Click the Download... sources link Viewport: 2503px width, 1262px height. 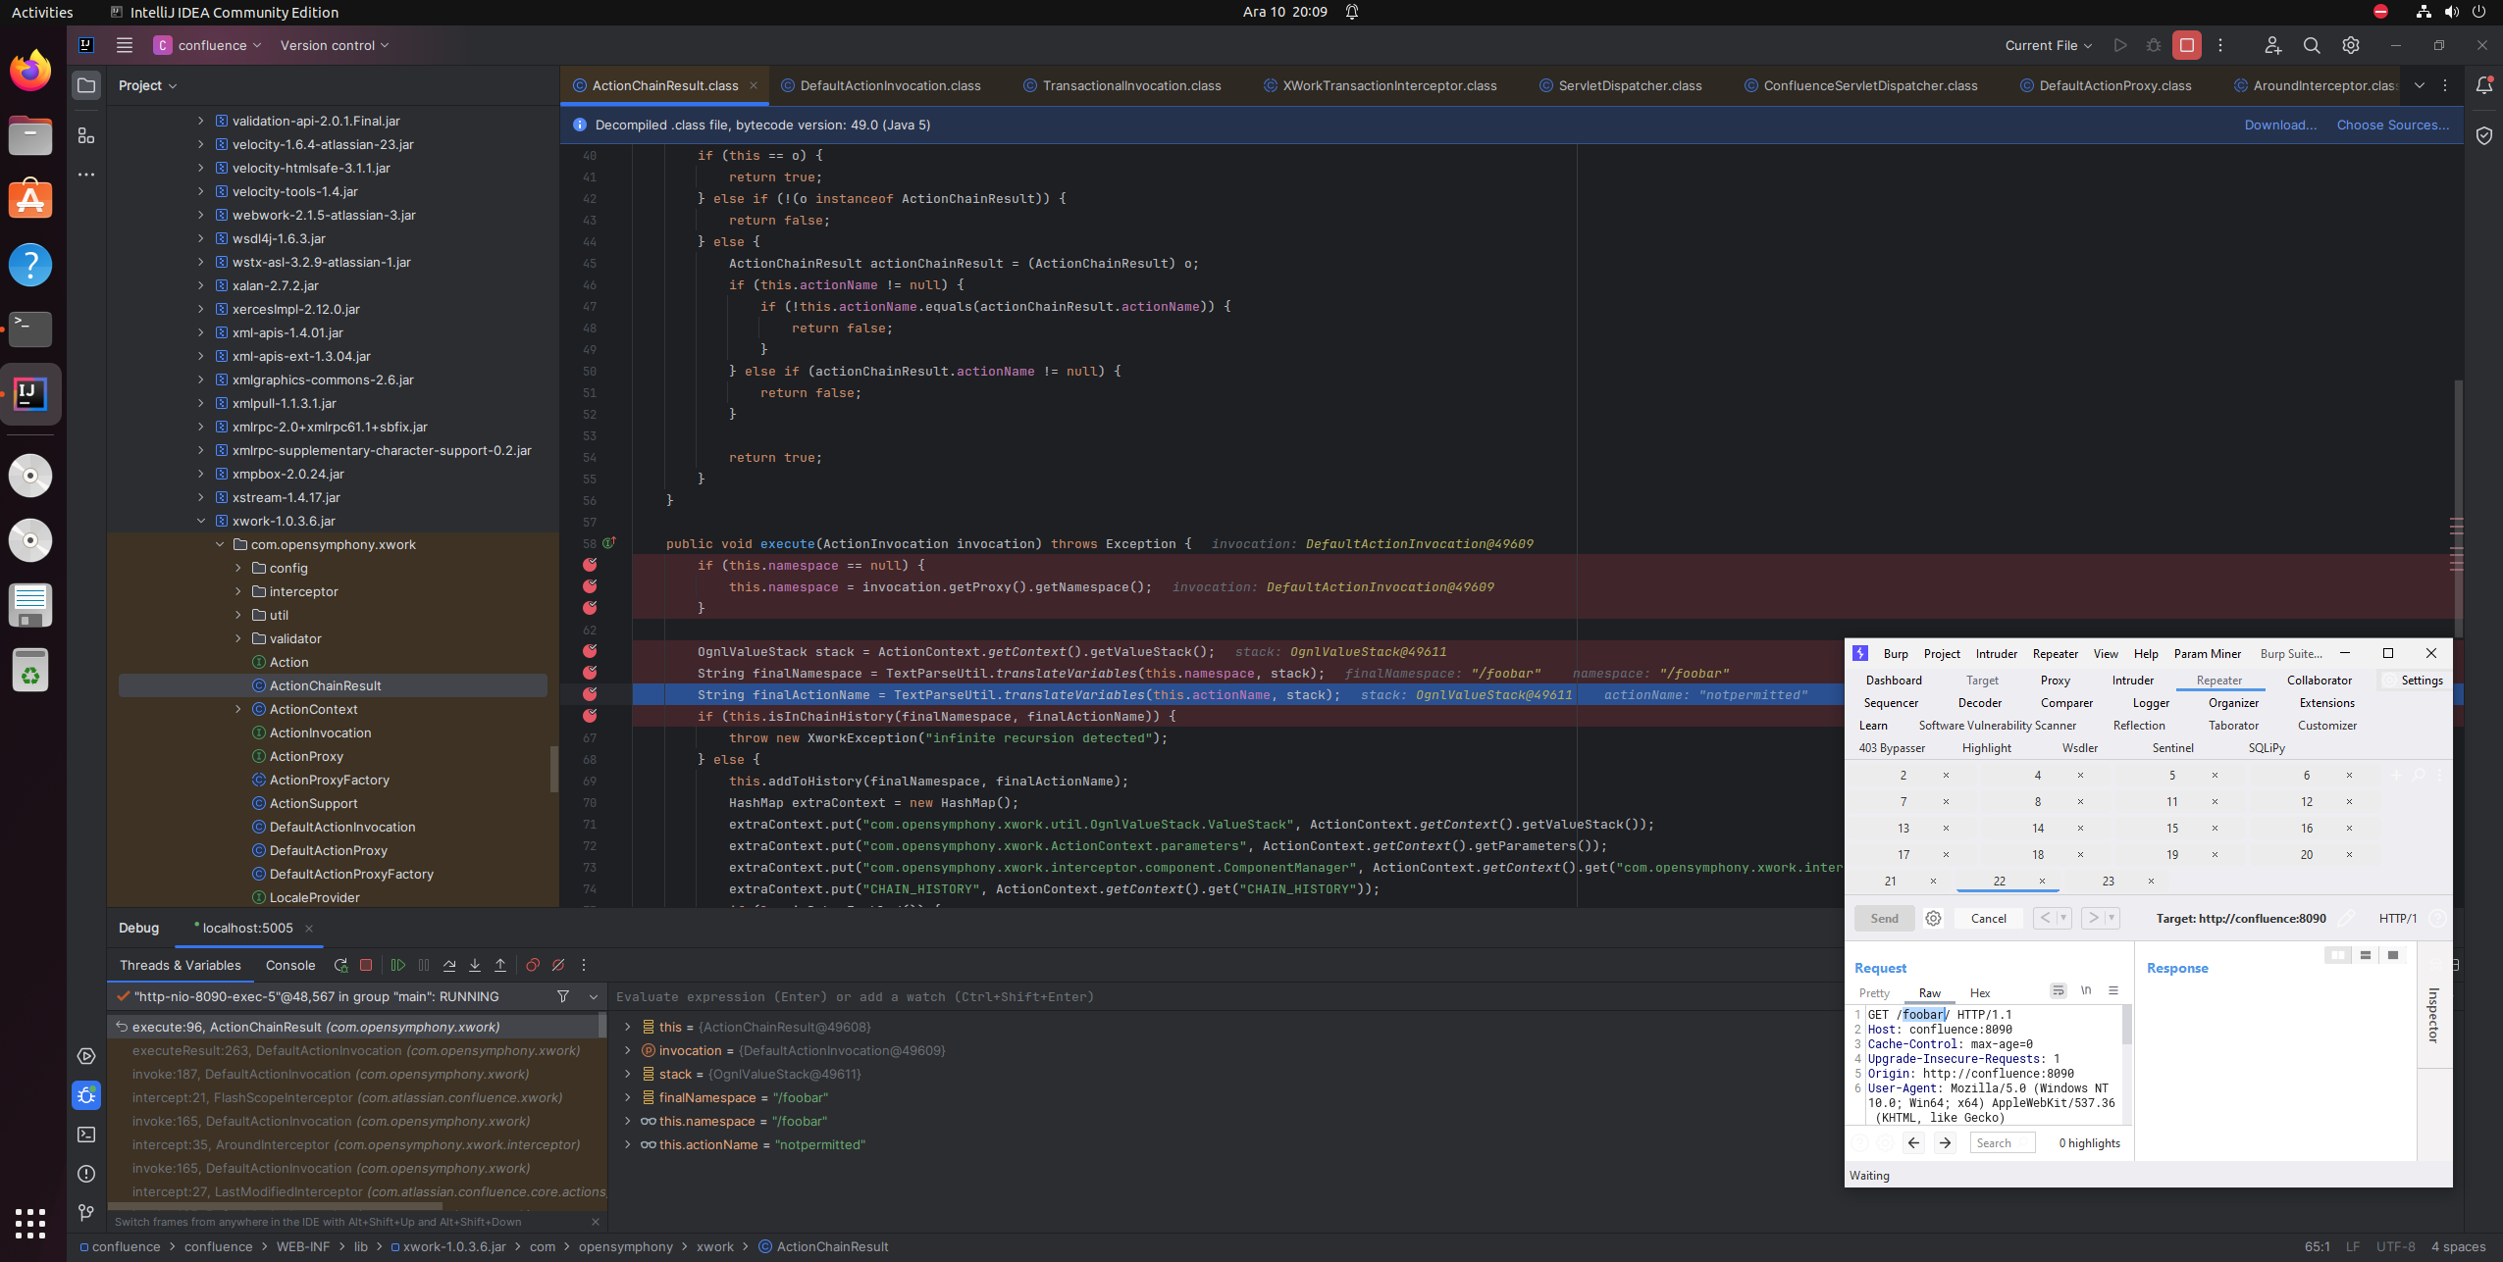coord(2280,125)
